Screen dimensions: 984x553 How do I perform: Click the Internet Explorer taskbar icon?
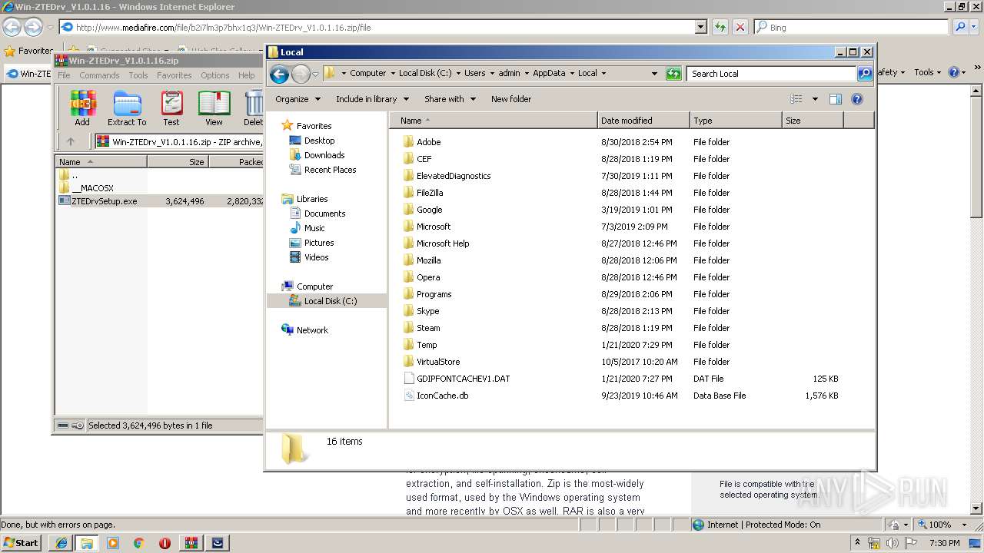click(61, 543)
